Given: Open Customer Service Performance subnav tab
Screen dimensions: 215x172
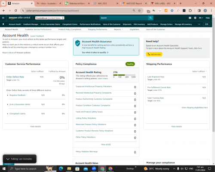Looking at the screenshot, I should point(38,29).
